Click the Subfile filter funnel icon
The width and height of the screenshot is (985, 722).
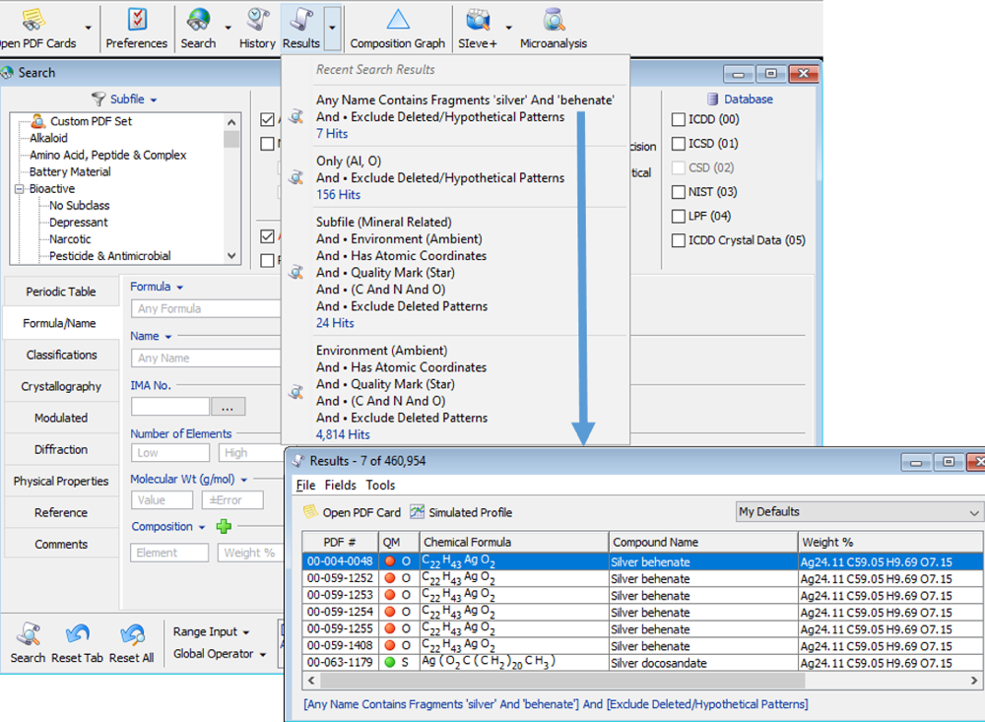(x=98, y=99)
